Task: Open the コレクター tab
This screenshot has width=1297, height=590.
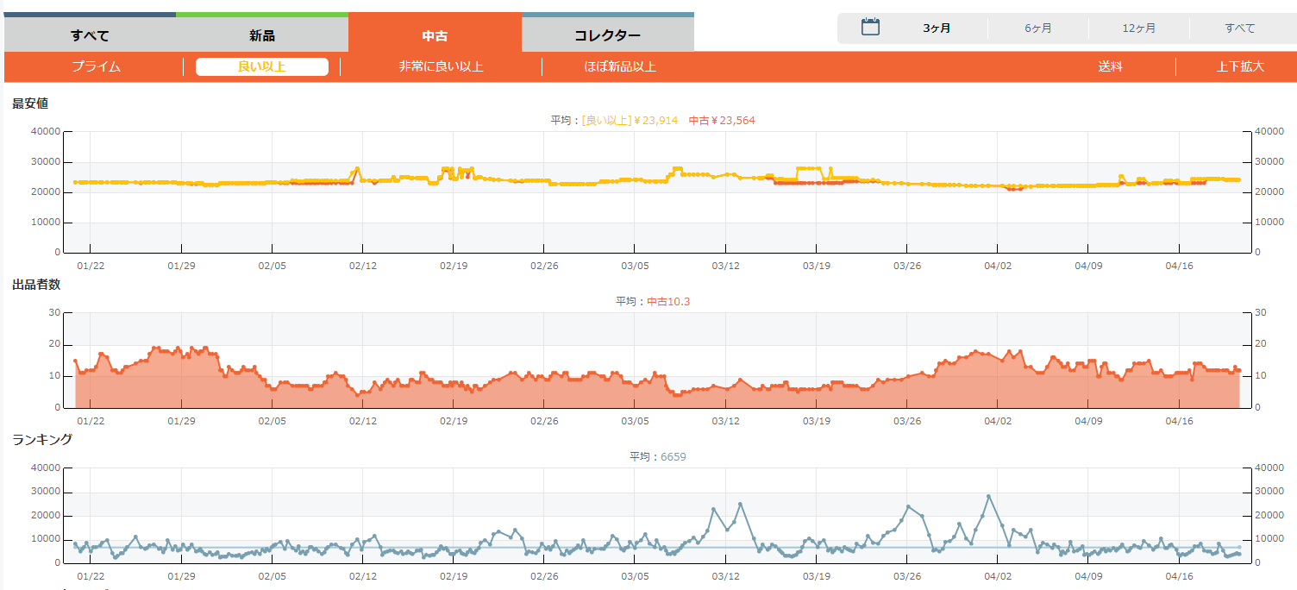Action: coord(607,35)
